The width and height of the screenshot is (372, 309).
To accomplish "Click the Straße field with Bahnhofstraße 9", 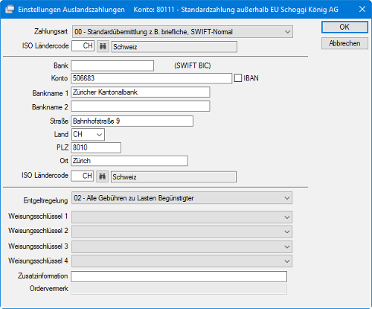I will pyautogui.click(x=132, y=121).
